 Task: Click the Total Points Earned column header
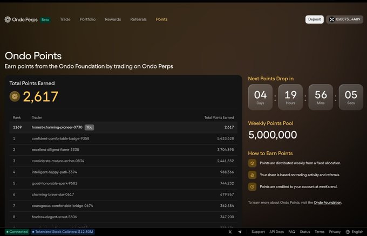point(219,117)
